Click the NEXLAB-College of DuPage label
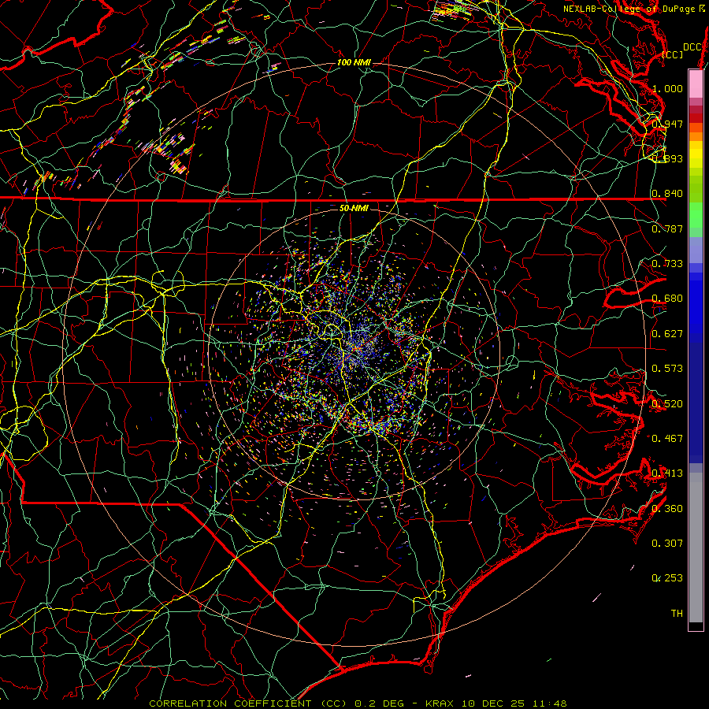The image size is (709, 709). pos(633,9)
